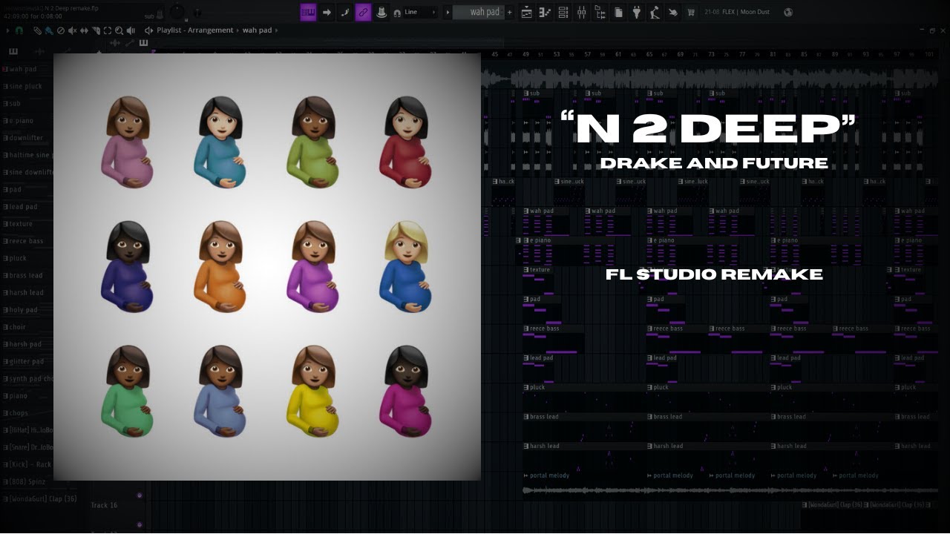The image size is (950, 534).
Task: Select the Paint brush tool in the Playlist
Action: pos(48,30)
